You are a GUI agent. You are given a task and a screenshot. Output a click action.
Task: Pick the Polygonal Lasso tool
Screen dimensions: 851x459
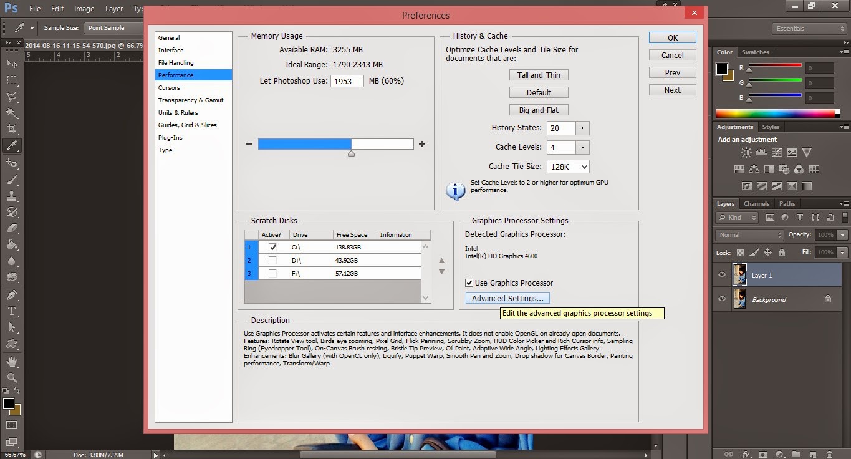11,97
